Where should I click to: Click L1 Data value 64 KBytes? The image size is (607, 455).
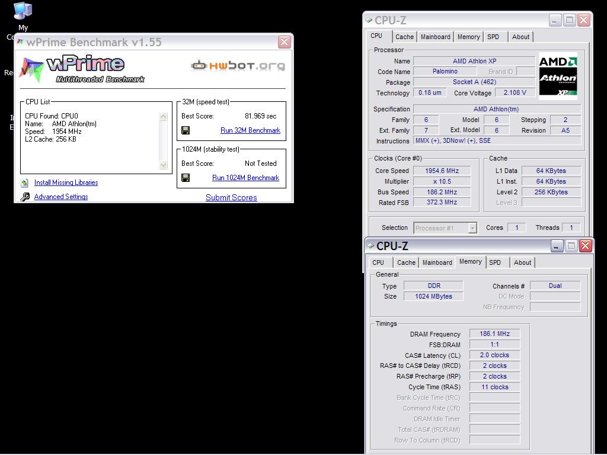click(551, 171)
